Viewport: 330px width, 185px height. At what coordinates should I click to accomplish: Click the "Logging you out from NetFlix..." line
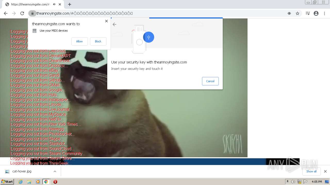coord(37,119)
